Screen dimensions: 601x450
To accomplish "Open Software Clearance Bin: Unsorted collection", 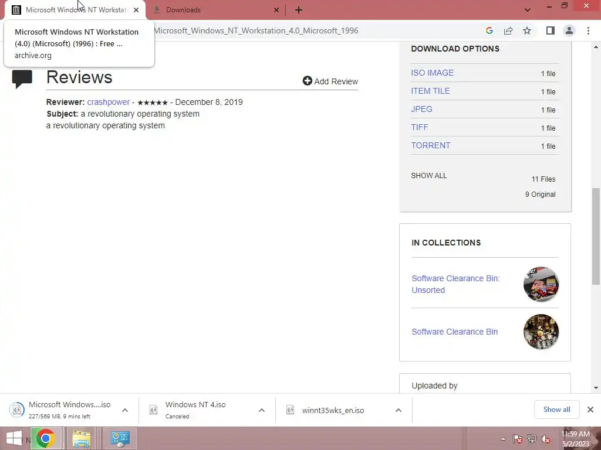I will [x=455, y=284].
